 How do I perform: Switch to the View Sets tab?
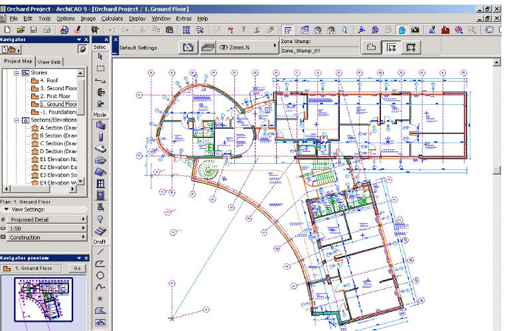point(49,62)
